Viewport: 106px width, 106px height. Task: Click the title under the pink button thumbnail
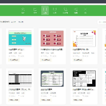pos(52,49)
